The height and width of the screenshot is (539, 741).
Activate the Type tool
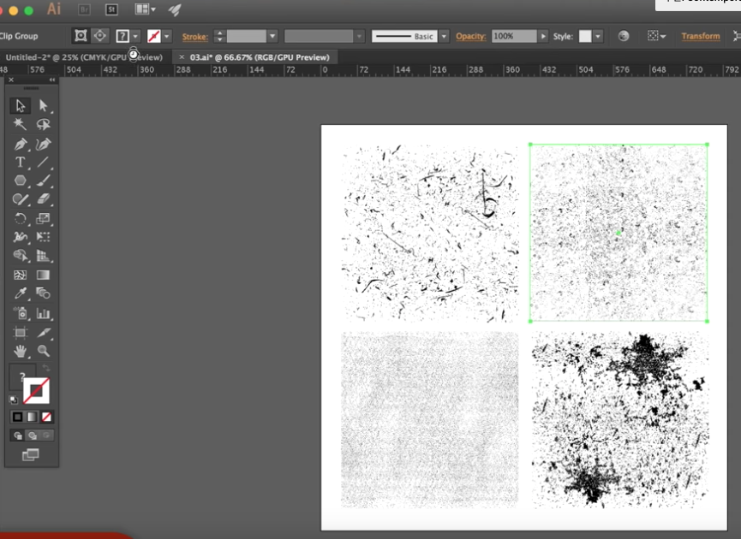click(x=20, y=163)
